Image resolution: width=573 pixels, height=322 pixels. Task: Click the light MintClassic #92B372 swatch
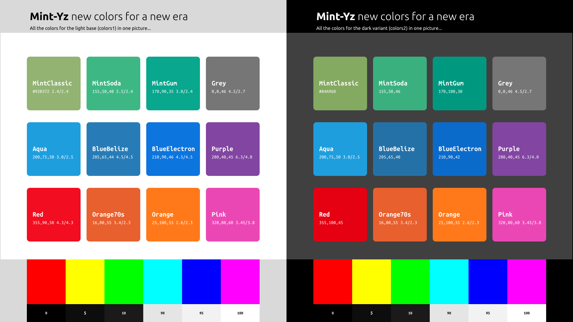tap(54, 83)
